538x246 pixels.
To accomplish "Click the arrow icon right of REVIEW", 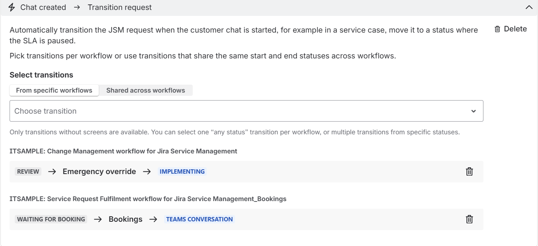I will (52, 172).
